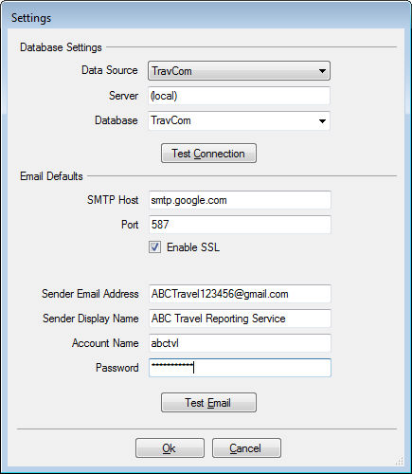412x474 pixels.
Task: Click the resize grip in the dialog corner
Action: click(x=400, y=461)
